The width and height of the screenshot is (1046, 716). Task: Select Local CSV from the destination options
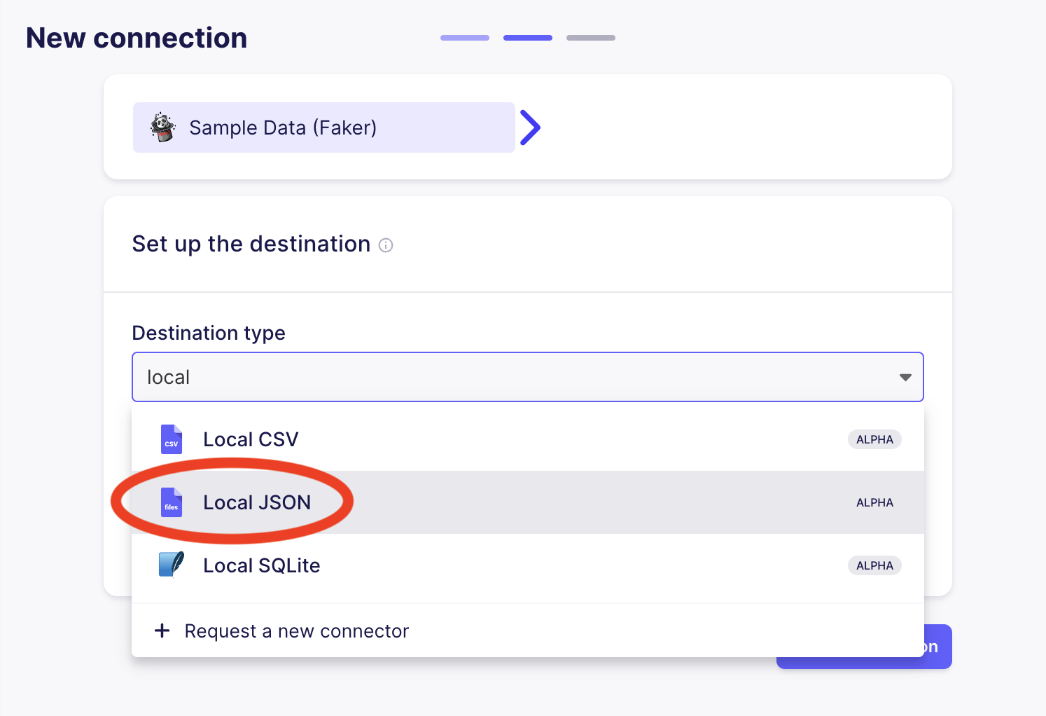point(251,439)
